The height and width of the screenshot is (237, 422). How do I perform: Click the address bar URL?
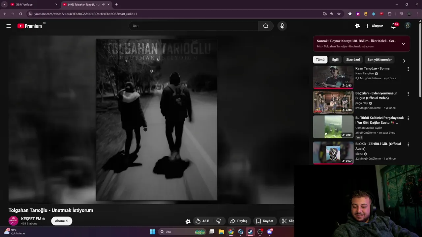tap(85, 14)
